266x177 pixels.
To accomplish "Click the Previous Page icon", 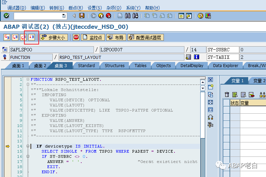I will pyautogui.click(x=155, y=16).
